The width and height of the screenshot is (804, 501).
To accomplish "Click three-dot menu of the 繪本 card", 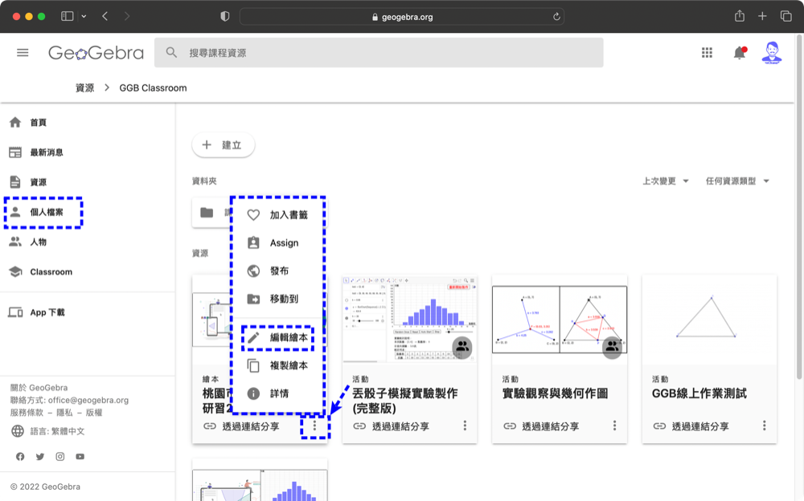I will pyautogui.click(x=315, y=426).
